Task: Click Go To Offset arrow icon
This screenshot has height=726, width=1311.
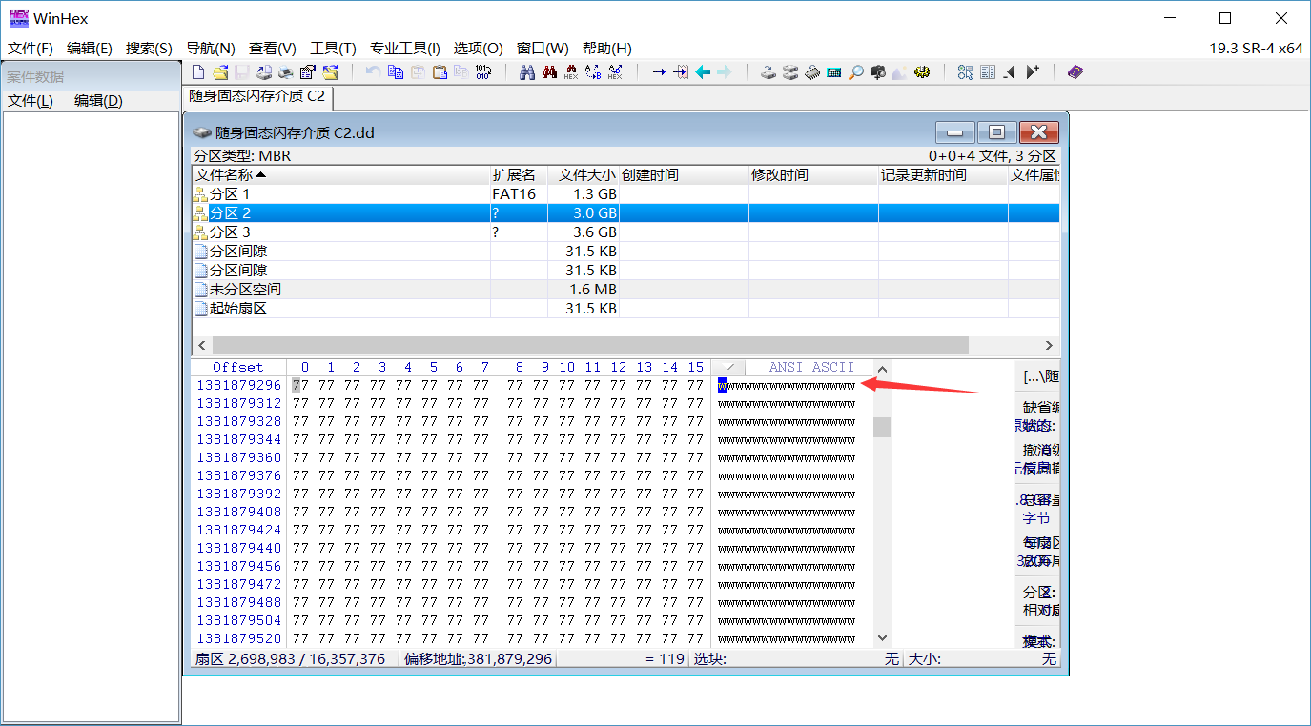Action: (x=658, y=71)
